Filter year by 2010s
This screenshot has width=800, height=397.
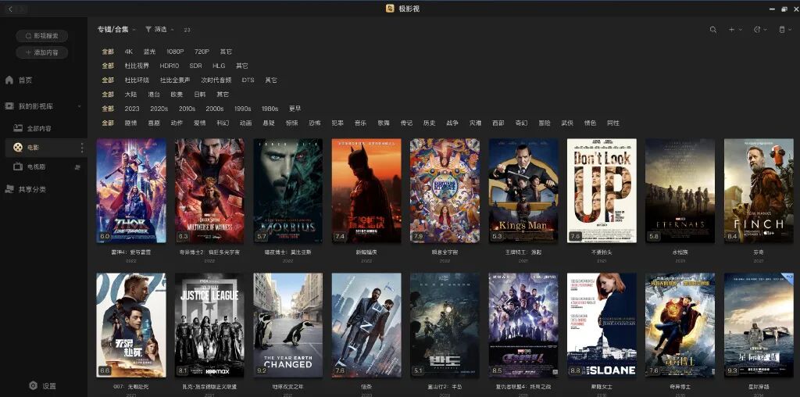(x=187, y=109)
